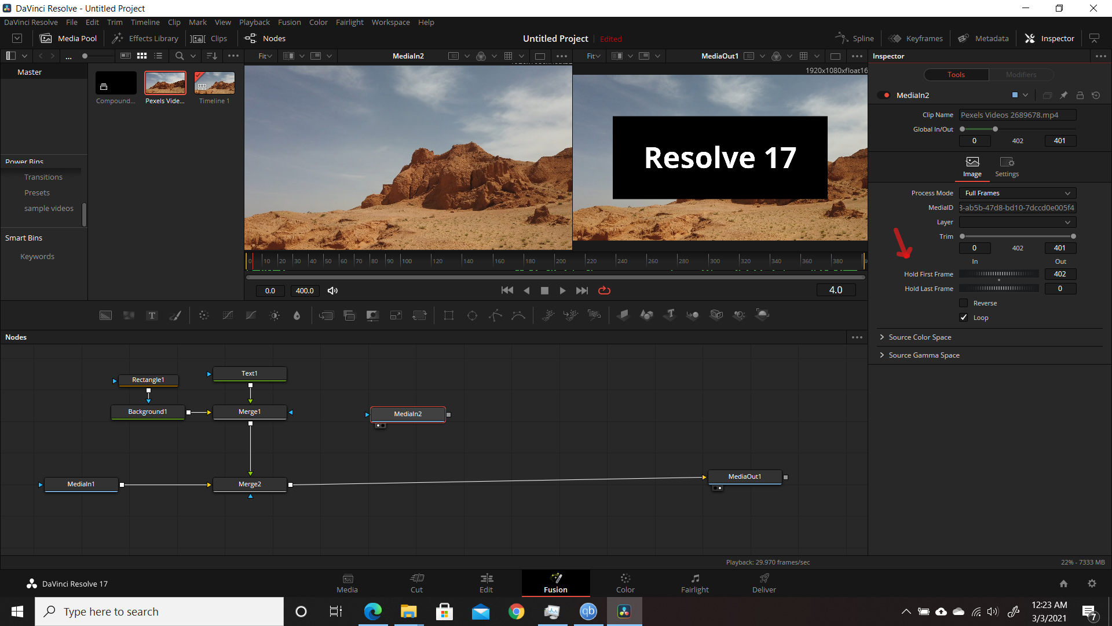The height and width of the screenshot is (626, 1112).
Task: Add an Image Plane 3D node
Action: (623, 315)
